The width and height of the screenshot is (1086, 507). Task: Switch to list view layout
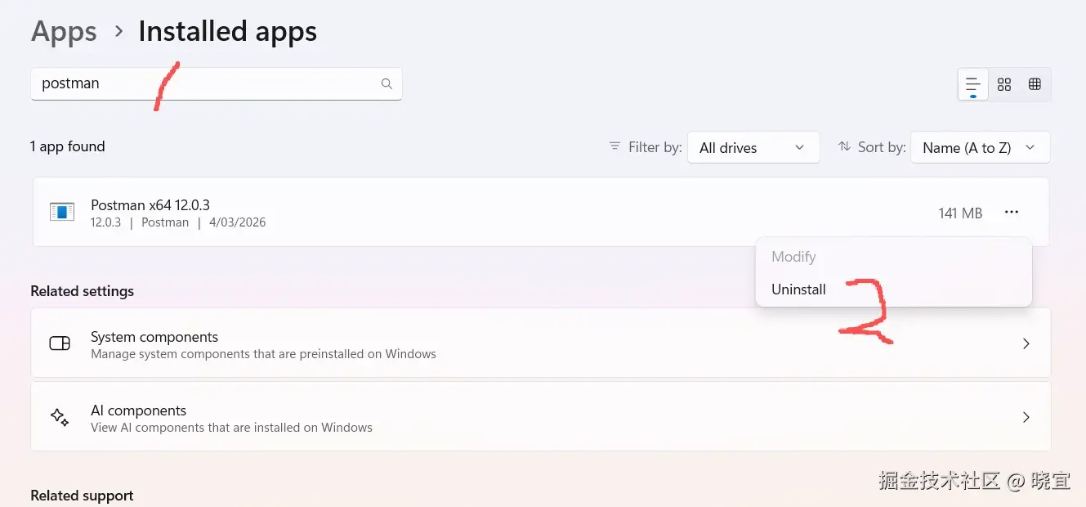(972, 84)
